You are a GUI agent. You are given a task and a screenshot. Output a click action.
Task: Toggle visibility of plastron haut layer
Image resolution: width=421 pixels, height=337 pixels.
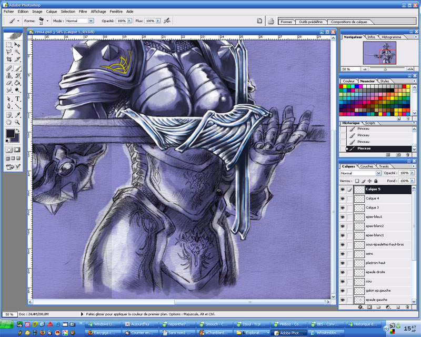click(x=343, y=263)
